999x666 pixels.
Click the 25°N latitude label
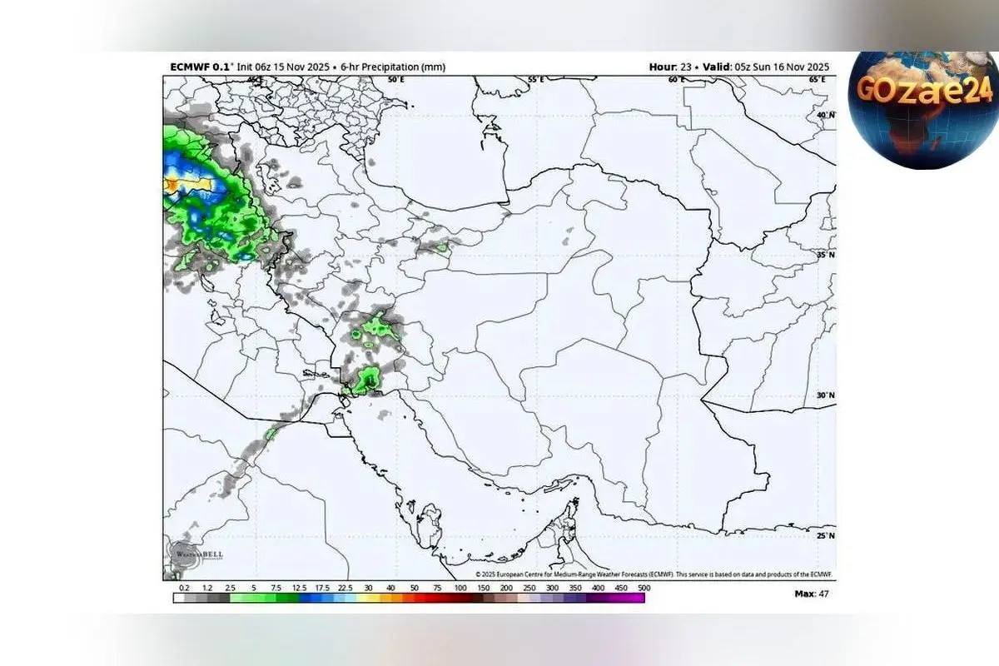tap(825, 535)
